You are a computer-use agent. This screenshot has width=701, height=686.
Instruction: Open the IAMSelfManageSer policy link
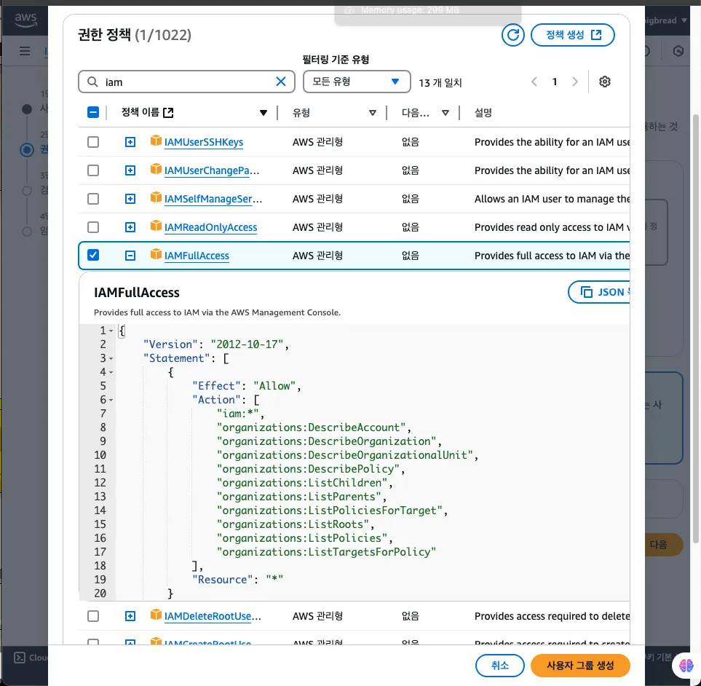[213, 199]
